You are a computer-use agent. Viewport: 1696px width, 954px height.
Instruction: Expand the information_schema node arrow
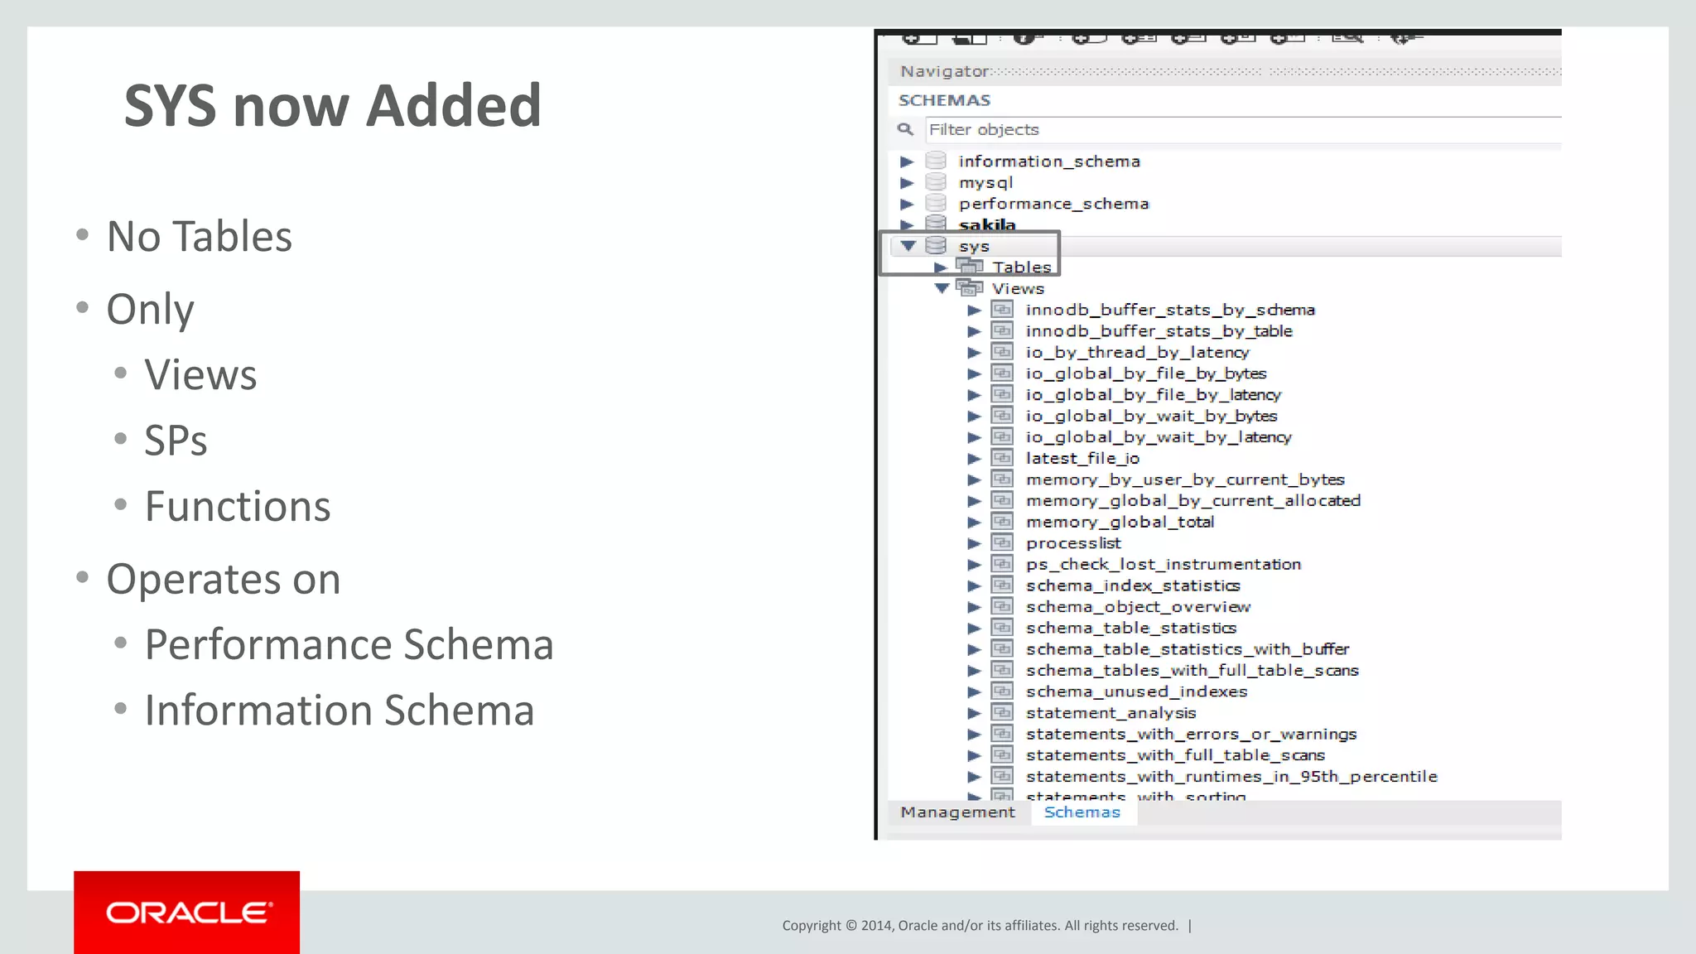(907, 161)
